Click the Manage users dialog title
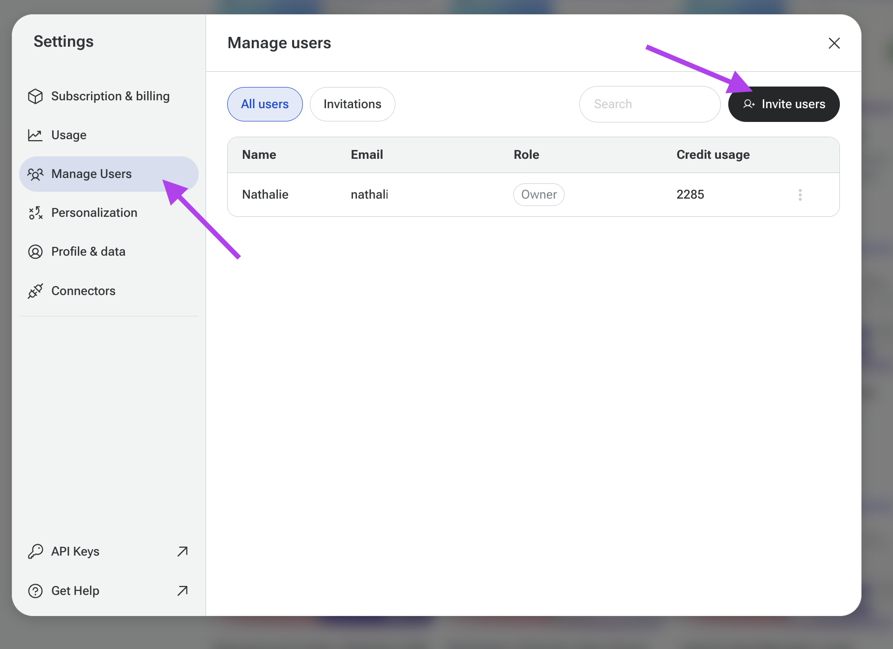 coord(279,43)
